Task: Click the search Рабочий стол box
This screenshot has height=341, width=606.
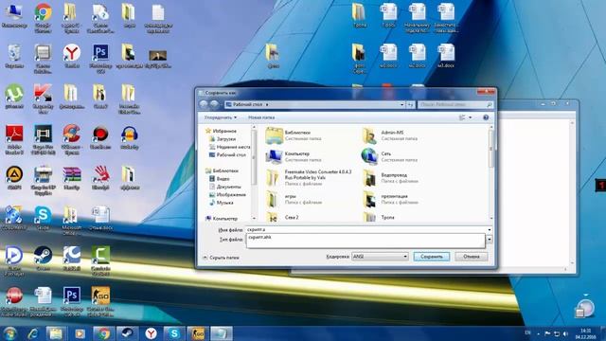Action: pos(455,104)
